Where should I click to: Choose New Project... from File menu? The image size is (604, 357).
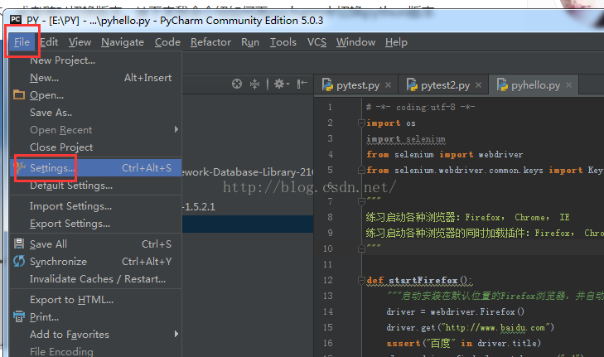click(95, 60)
